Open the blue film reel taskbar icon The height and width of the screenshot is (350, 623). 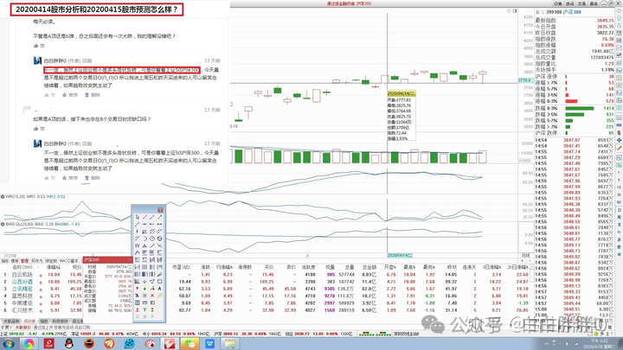[129, 344]
